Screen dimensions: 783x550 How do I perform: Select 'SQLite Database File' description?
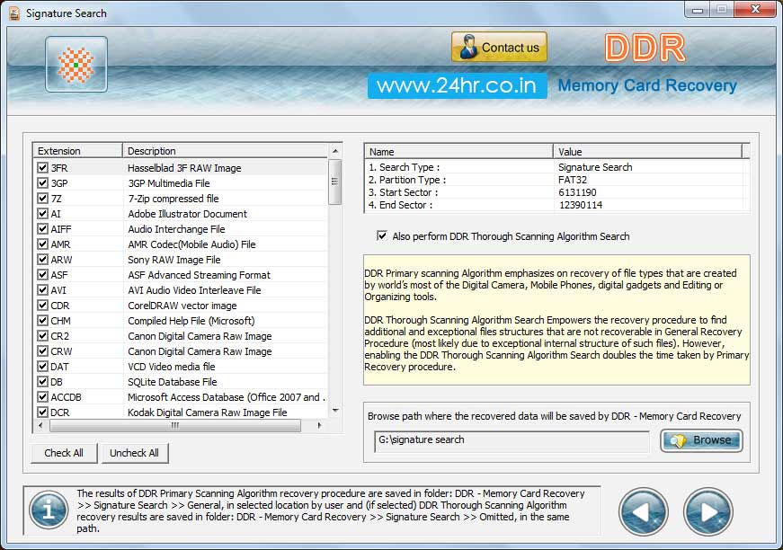[x=173, y=382]
